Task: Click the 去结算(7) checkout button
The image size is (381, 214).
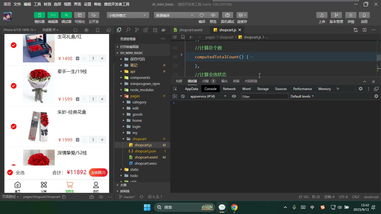Action: (98, 172)
